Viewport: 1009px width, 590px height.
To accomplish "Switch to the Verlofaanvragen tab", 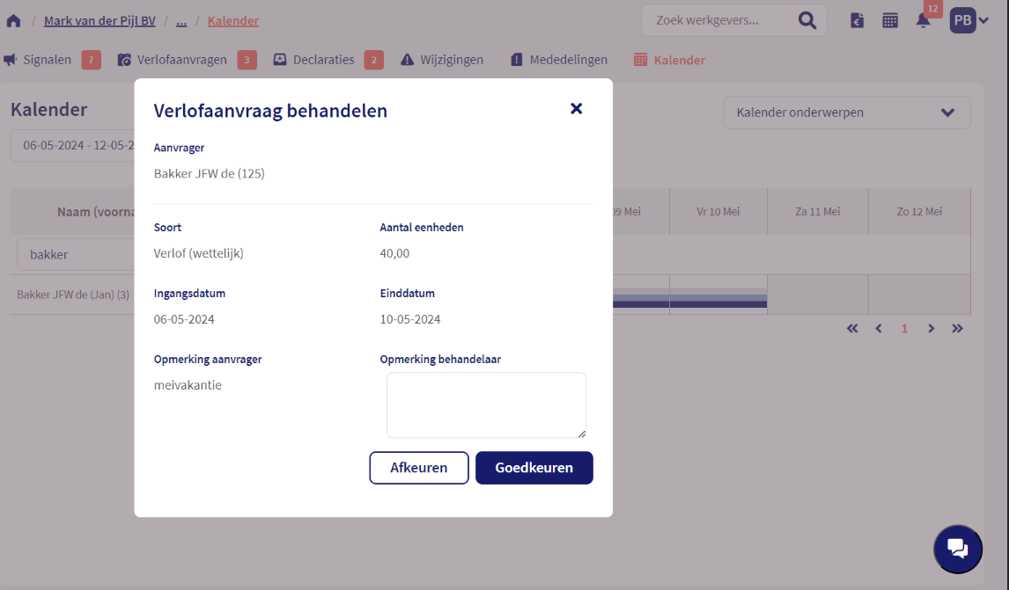I will (x=180, y=60).
